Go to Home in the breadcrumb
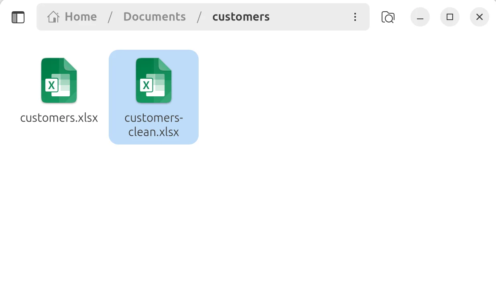 pos(81,17)
